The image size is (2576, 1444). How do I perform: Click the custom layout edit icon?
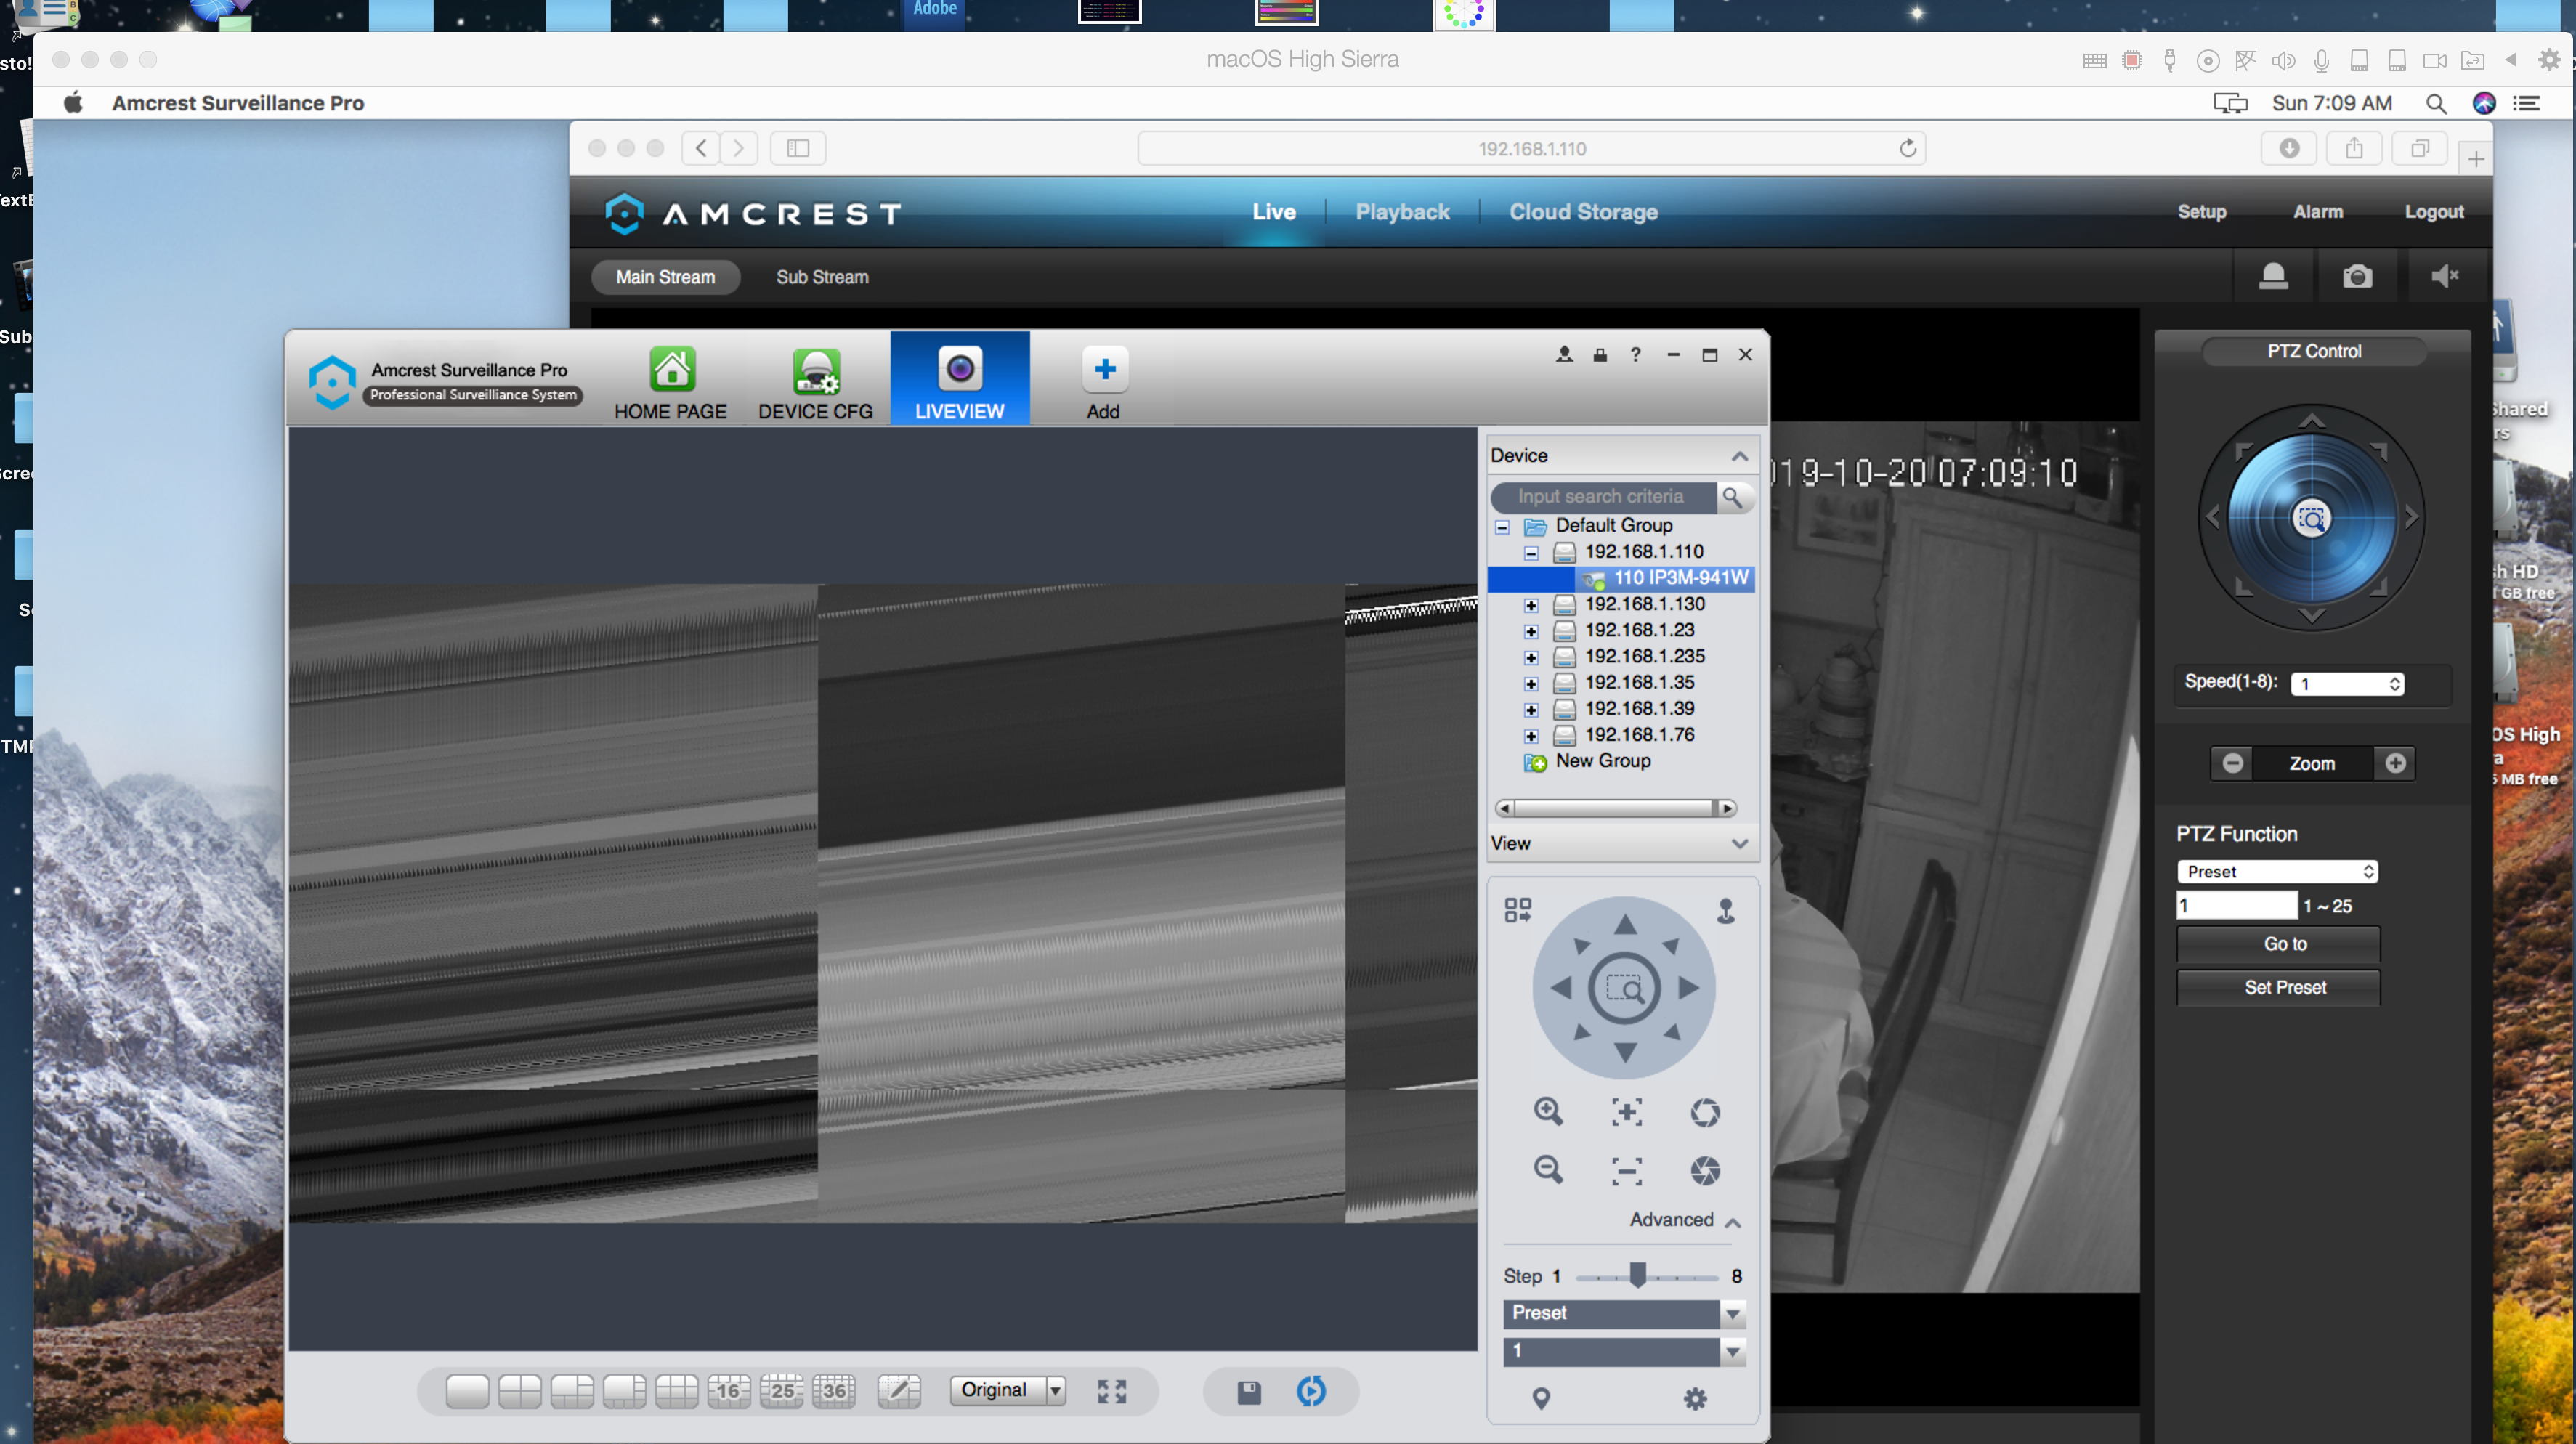[898, 1391]
